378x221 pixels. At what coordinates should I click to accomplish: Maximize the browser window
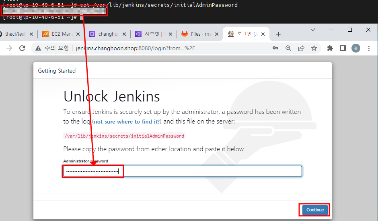pos(350,30)
